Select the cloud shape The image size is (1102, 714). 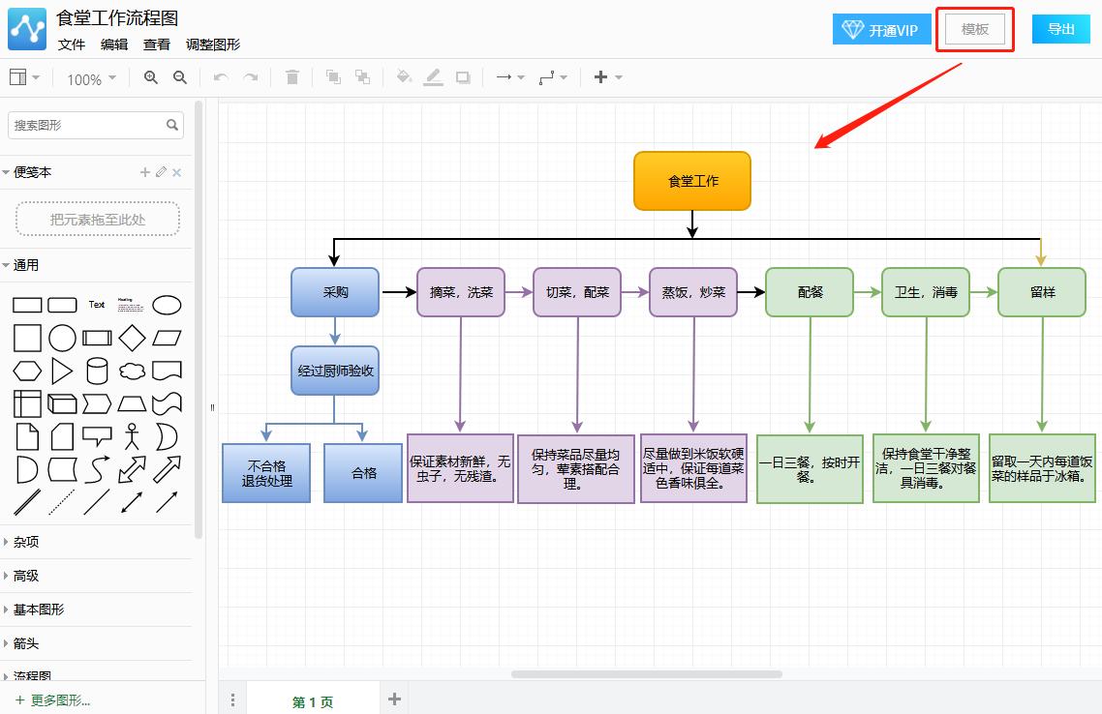132,371
